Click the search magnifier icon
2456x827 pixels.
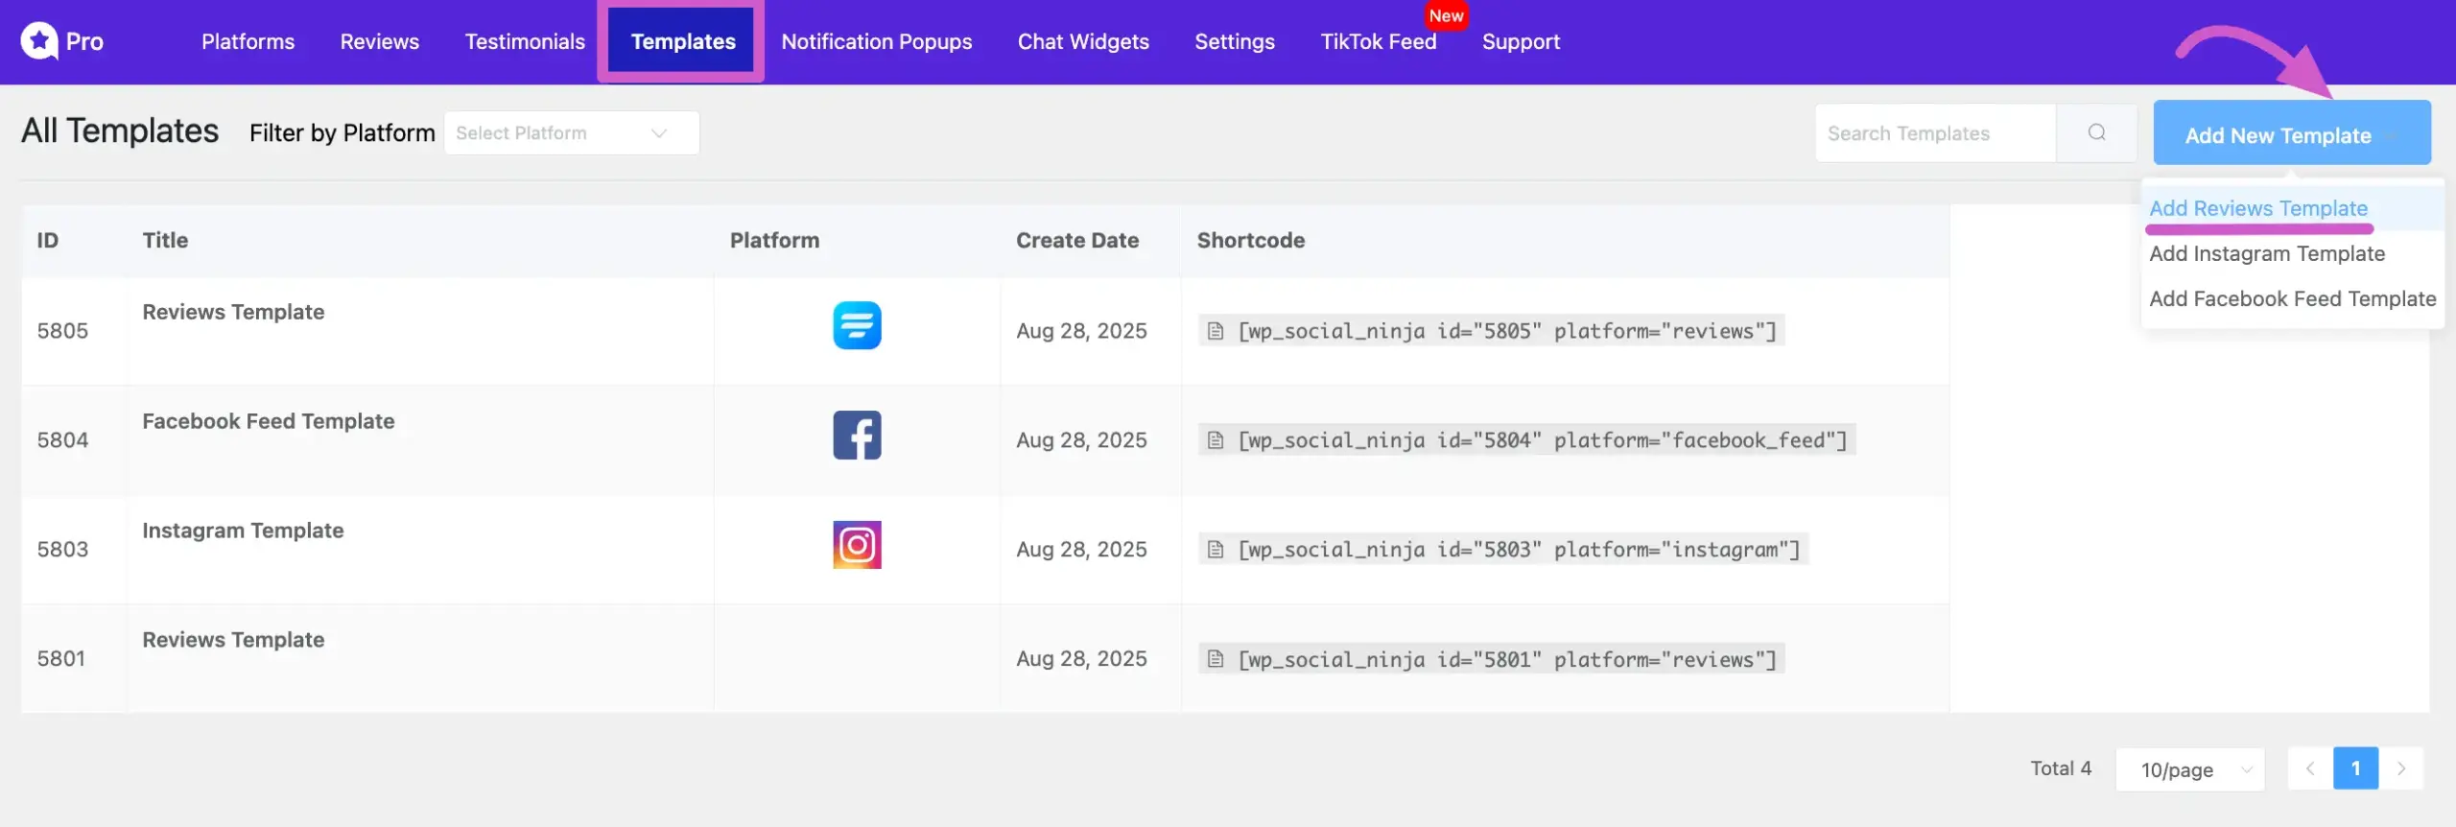pyautogui.click(x=2096, y=133)
